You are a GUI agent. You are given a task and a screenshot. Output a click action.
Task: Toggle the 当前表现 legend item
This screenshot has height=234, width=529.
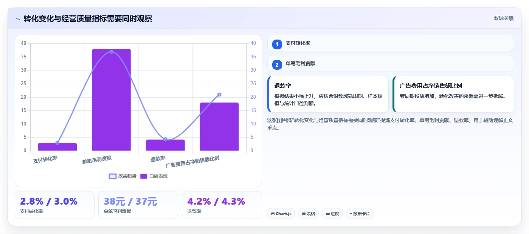[x=154, y=176]
